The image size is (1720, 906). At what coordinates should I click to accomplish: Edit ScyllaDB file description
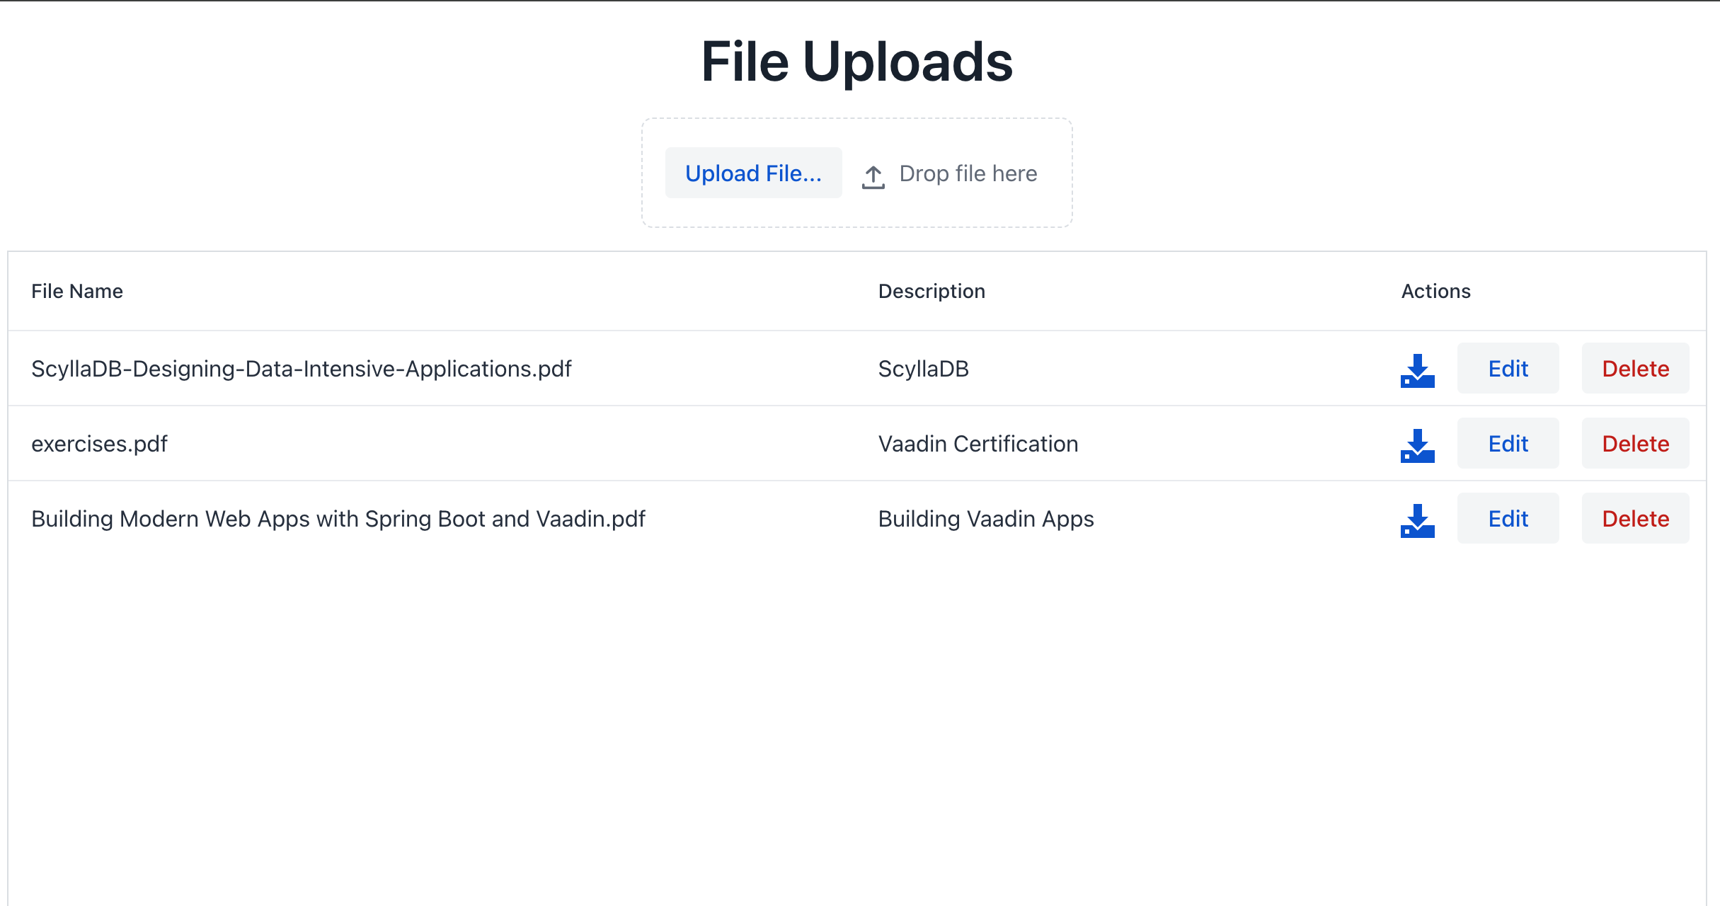1508,367
